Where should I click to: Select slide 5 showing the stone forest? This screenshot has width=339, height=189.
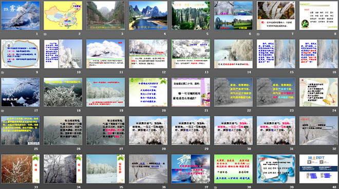191,15
